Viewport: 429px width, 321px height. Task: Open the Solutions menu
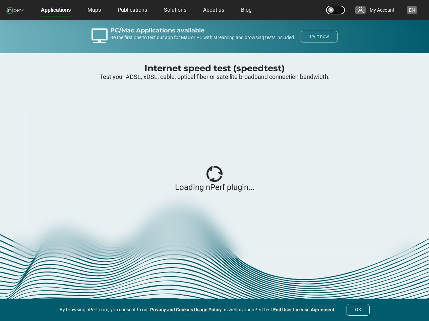(x=175, y=10)
